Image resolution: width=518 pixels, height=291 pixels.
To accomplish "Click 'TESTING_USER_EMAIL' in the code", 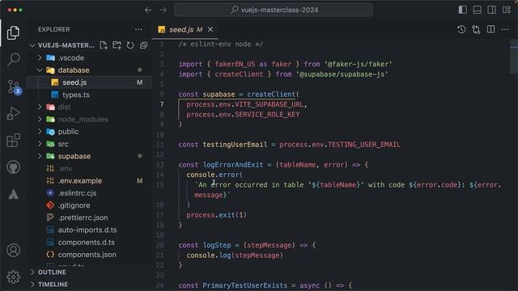I will click(x=363, y=145).
